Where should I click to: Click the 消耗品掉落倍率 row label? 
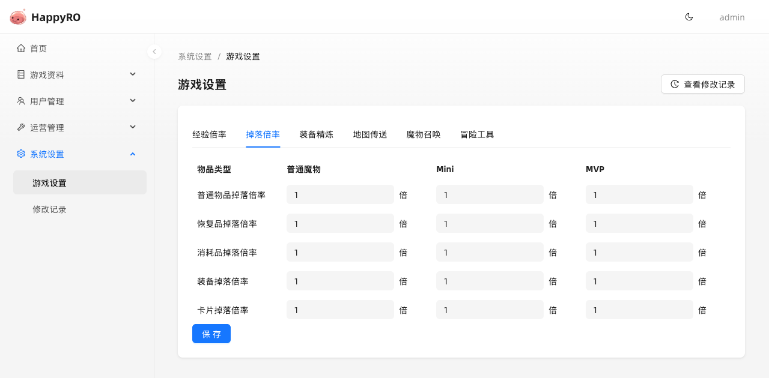click(x=227, y=253)
